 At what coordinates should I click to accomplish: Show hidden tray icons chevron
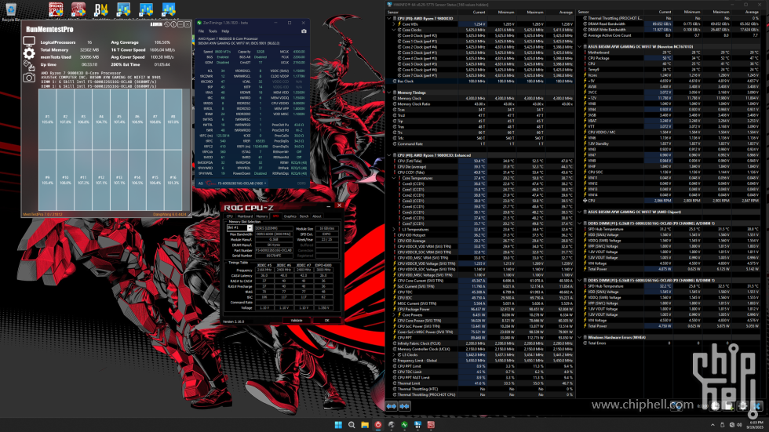(713, 425)
